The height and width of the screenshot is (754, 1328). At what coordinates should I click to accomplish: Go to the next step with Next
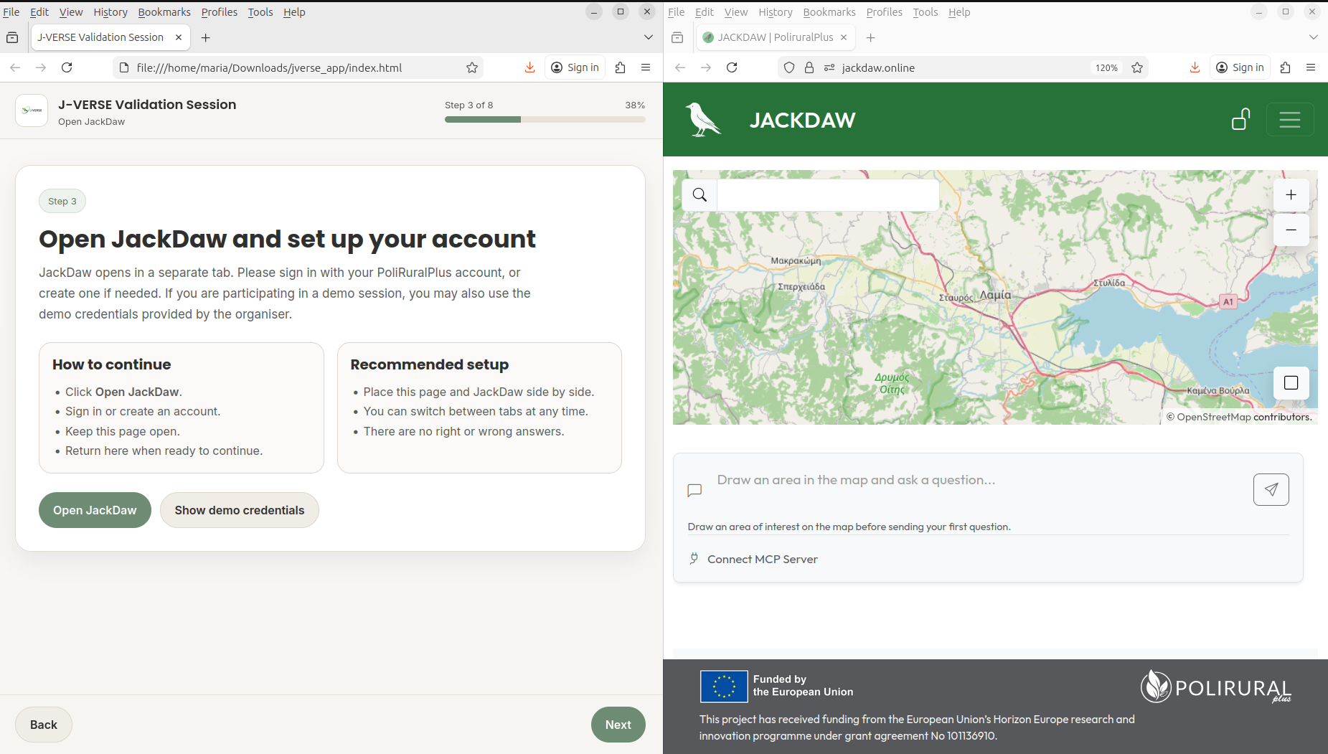618,725
